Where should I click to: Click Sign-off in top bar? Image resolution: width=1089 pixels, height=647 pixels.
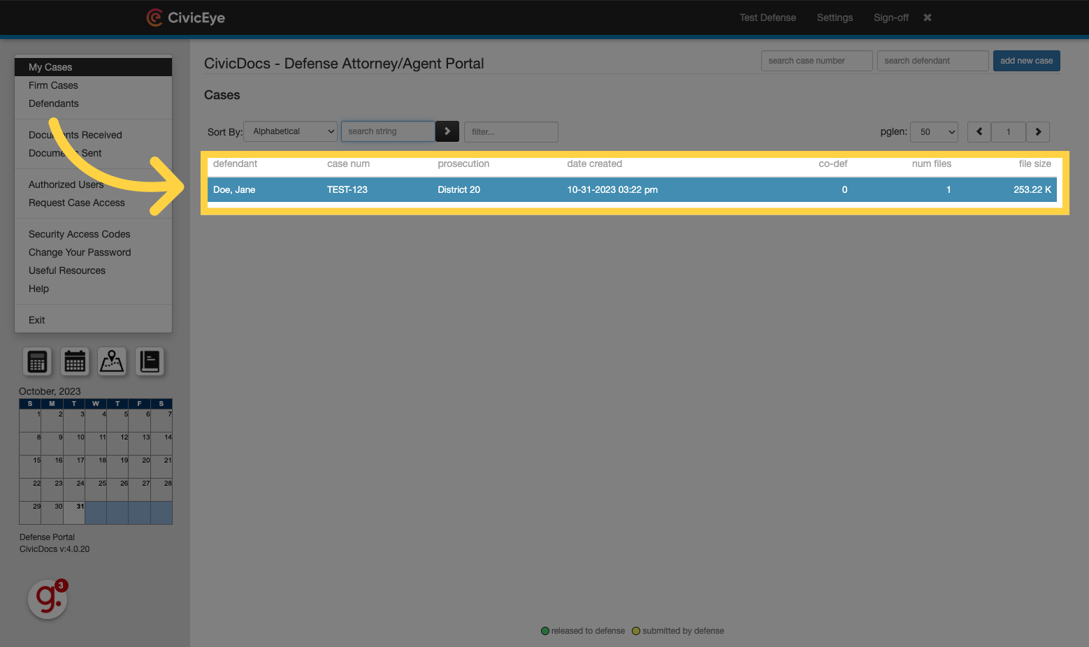891,17
